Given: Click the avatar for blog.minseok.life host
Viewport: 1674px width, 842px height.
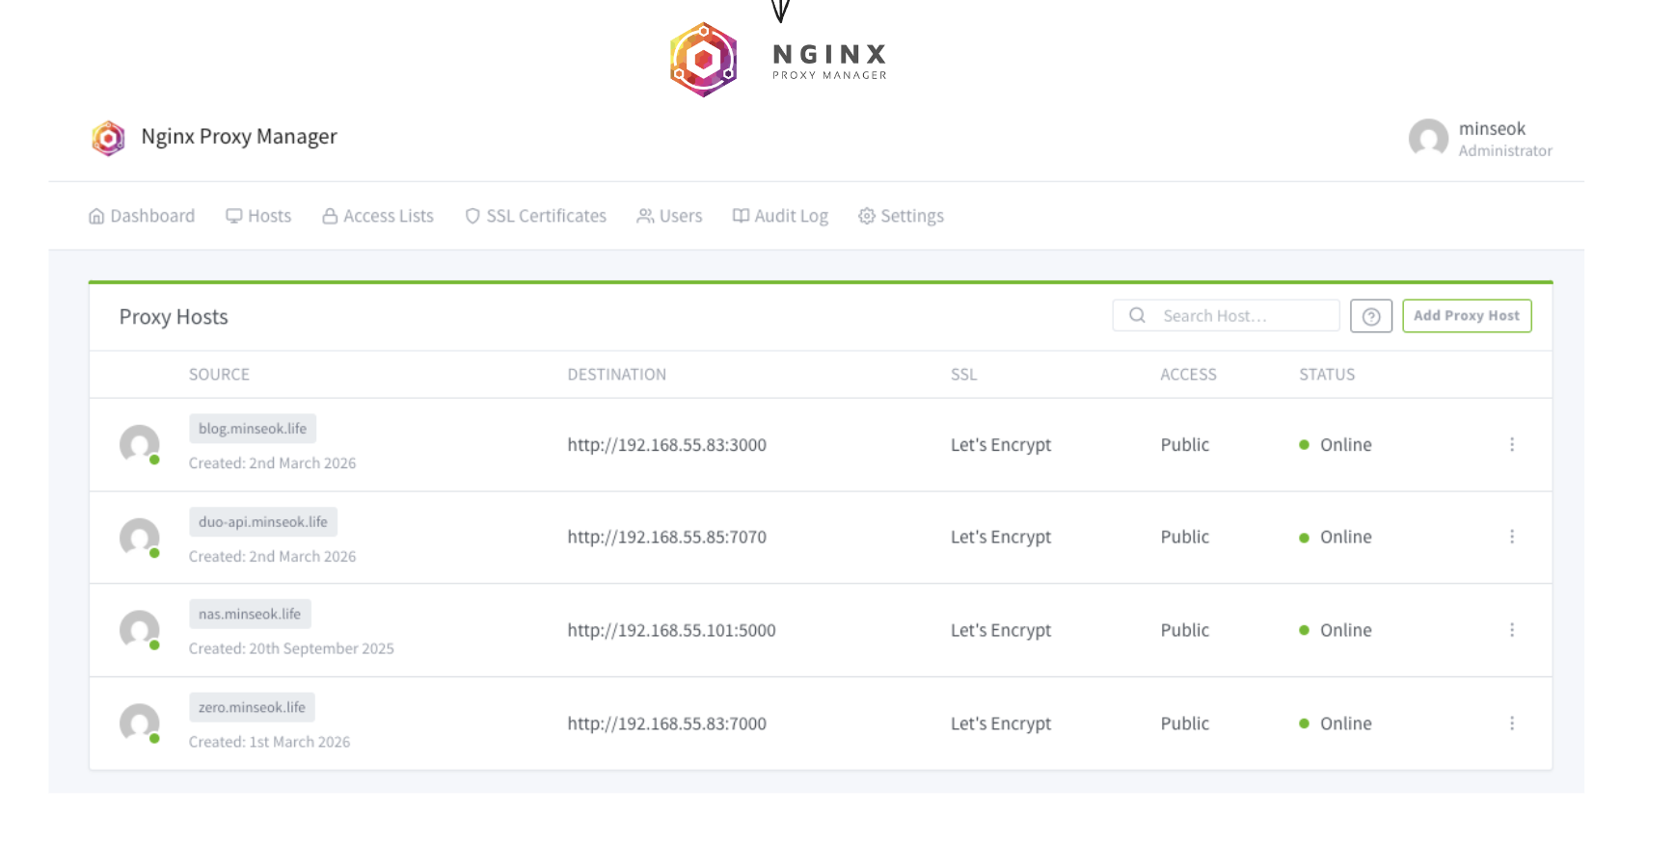Looking at the screenshot, I should 139,444.
